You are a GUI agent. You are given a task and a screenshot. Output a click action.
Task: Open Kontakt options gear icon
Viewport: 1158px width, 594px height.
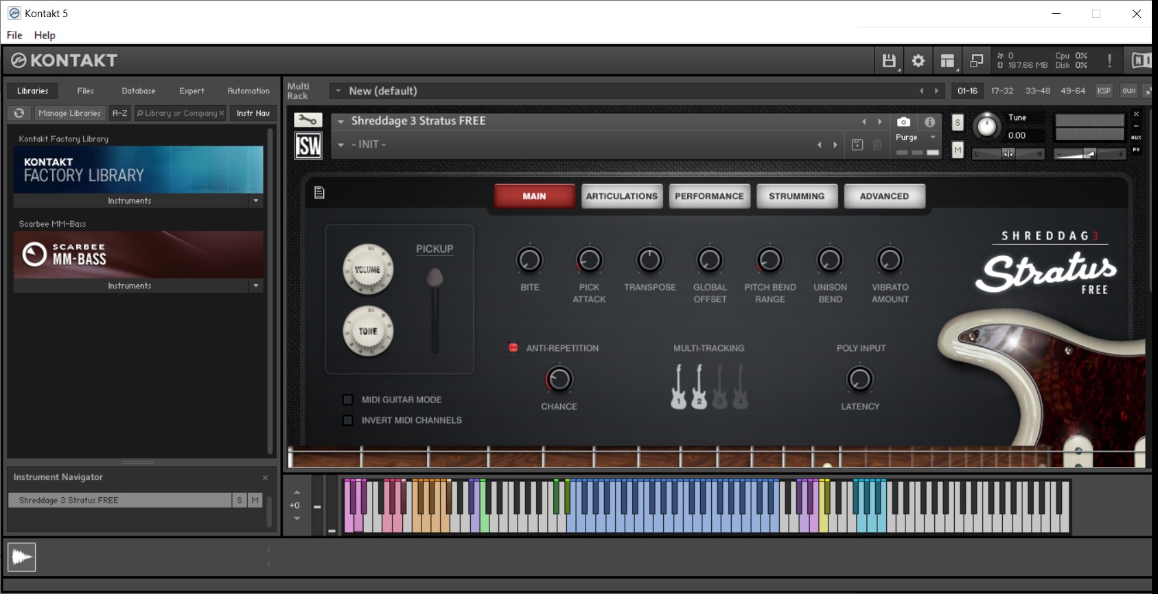[x=918, y=60]
